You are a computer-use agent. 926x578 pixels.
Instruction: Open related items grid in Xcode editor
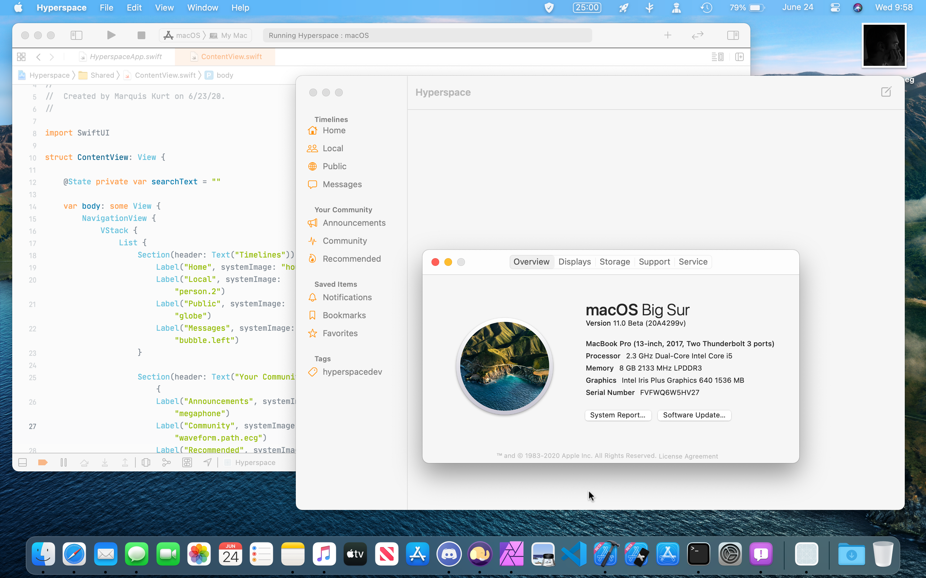[21, 57]
